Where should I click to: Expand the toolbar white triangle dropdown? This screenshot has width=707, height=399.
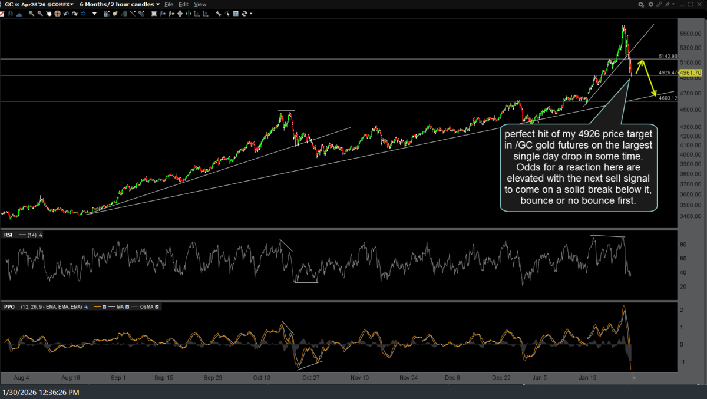click(94, 13)
